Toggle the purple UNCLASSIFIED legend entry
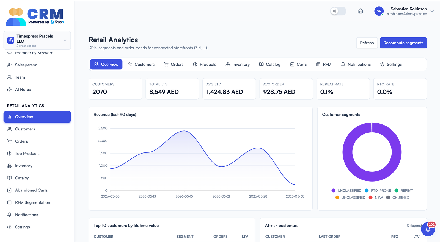The height and width of the screenshot is (242, 440). click(346, 190)
